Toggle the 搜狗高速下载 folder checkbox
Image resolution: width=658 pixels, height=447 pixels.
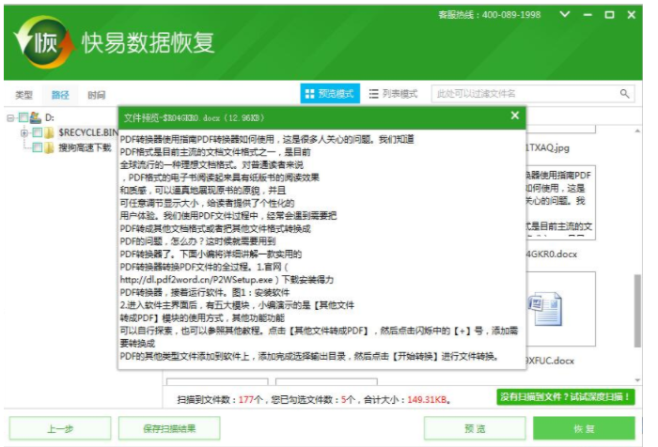(37, 147)
